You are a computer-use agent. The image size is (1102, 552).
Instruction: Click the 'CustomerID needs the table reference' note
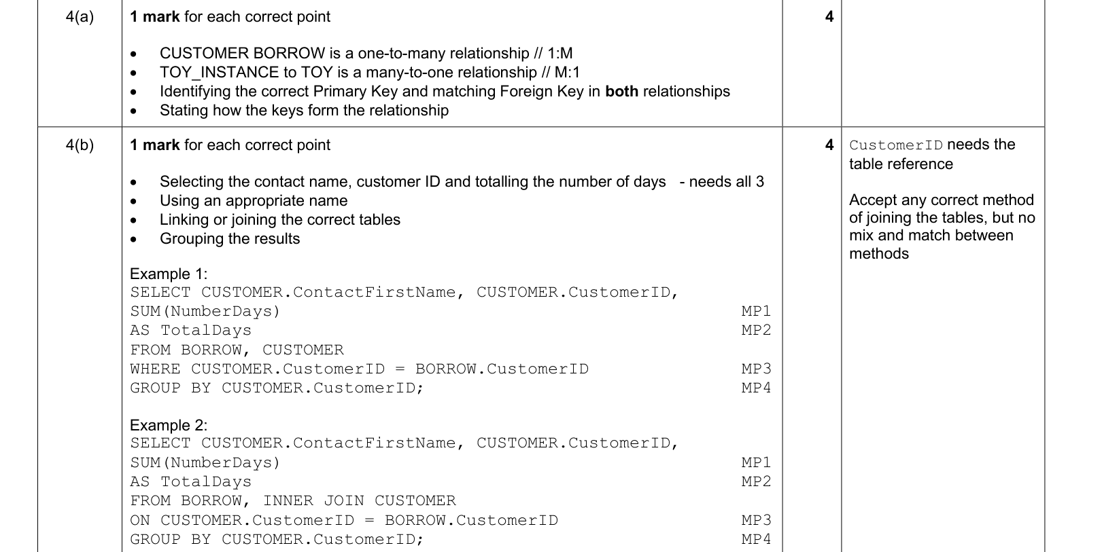(x=932, y=154)
